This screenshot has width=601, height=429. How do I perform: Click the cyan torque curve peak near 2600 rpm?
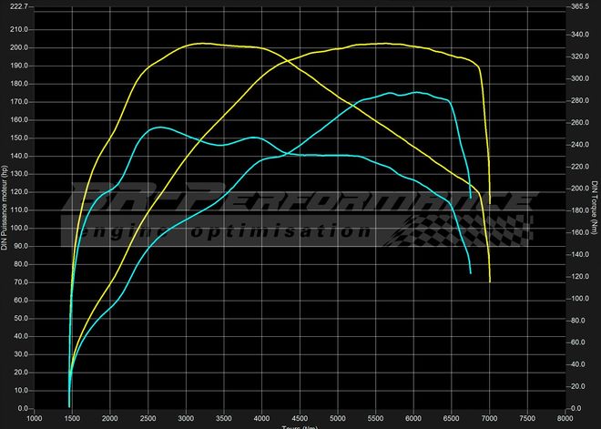click(x=159, y=128)
